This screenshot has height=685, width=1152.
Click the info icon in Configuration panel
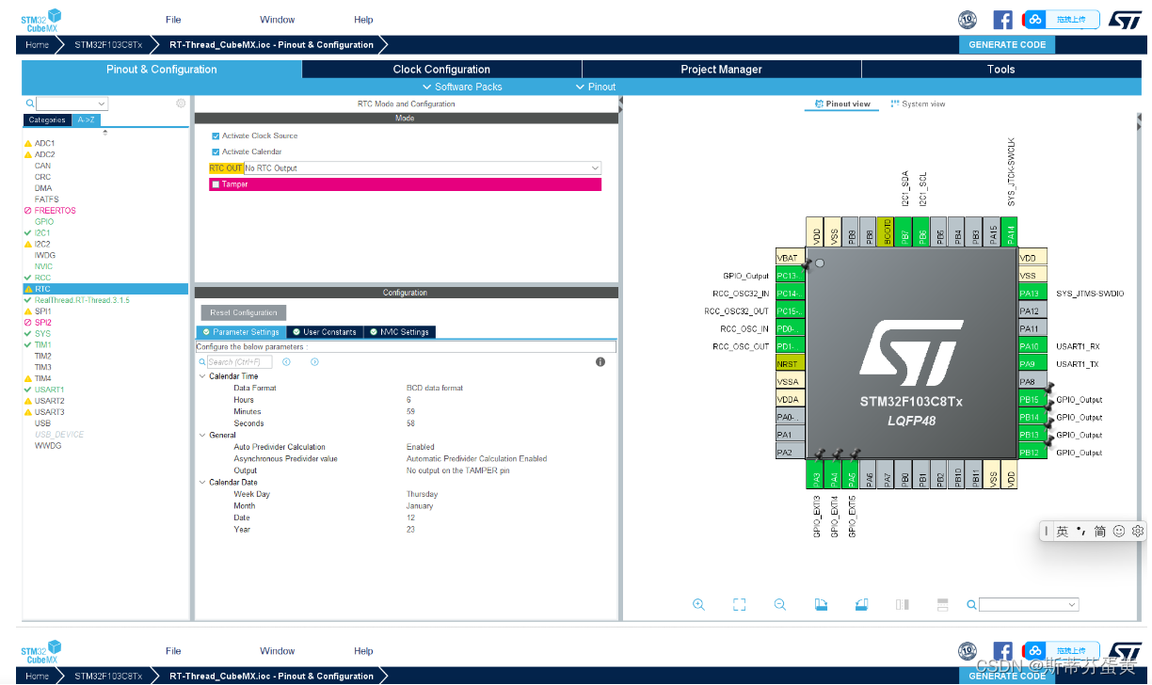[x=600, y=361]
